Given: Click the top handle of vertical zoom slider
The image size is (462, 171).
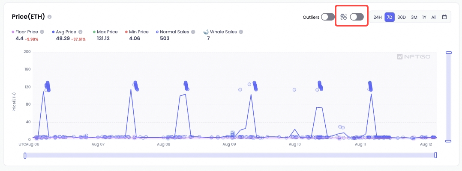Looking at the screenshot, I should pos(449,53).
